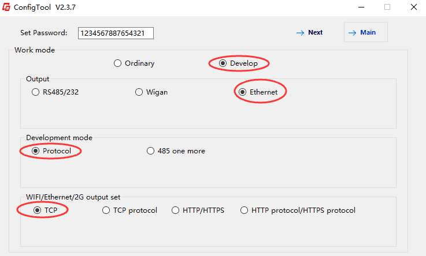Maximize the ConfigTool window

click(x=387, y=7)
